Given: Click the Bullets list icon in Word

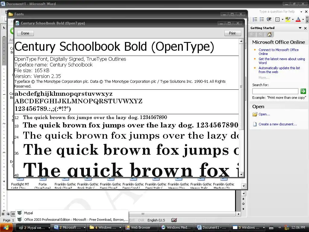Looking at the screenshot, I should pyautogui.click(x=262, y=19).
